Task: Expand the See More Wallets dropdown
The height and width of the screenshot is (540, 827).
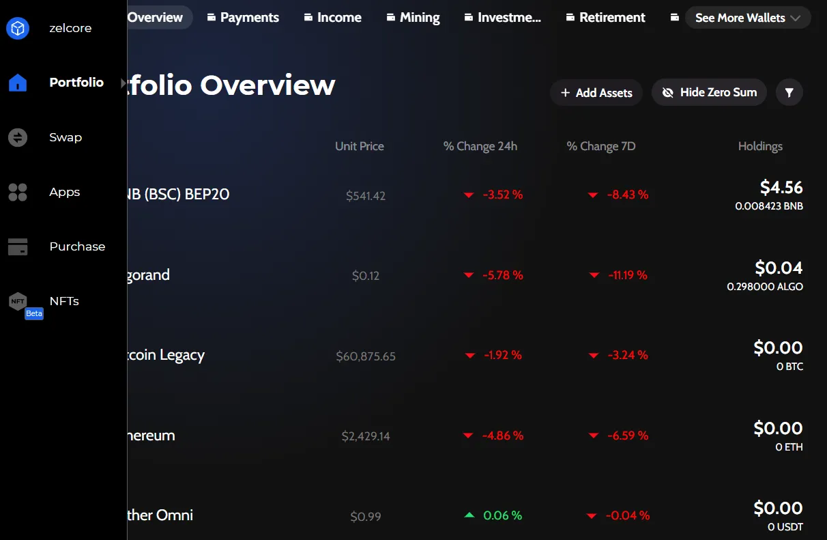Action: pos(748,18)
